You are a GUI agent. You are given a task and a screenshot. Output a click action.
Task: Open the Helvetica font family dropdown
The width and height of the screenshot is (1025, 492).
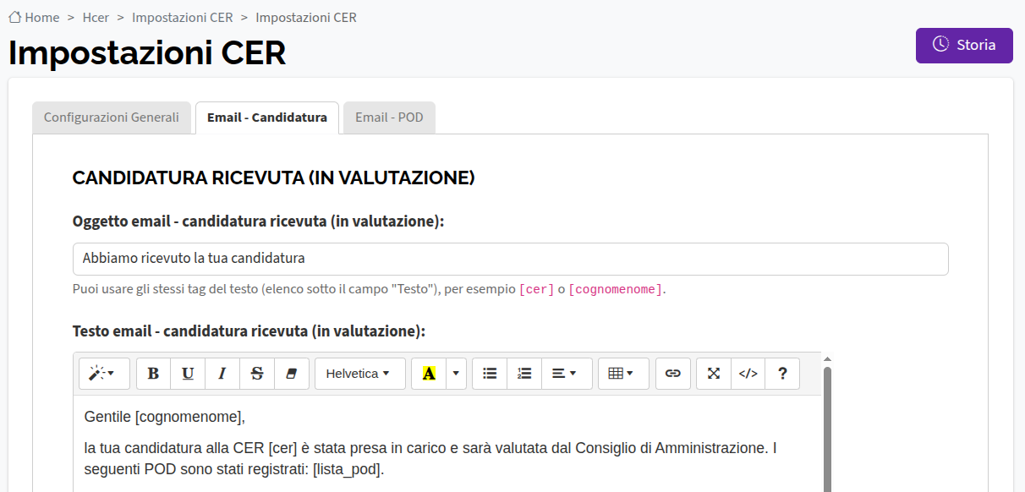pyautogui.click(x=359, y=374)
